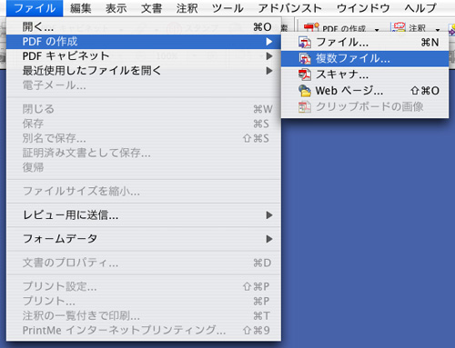
Task: Open the 編集 menu
Action: tap(81, 8)
